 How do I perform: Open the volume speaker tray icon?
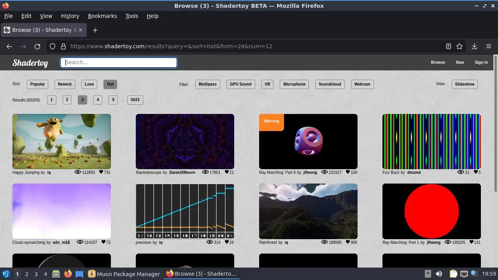tap(439, 274)
